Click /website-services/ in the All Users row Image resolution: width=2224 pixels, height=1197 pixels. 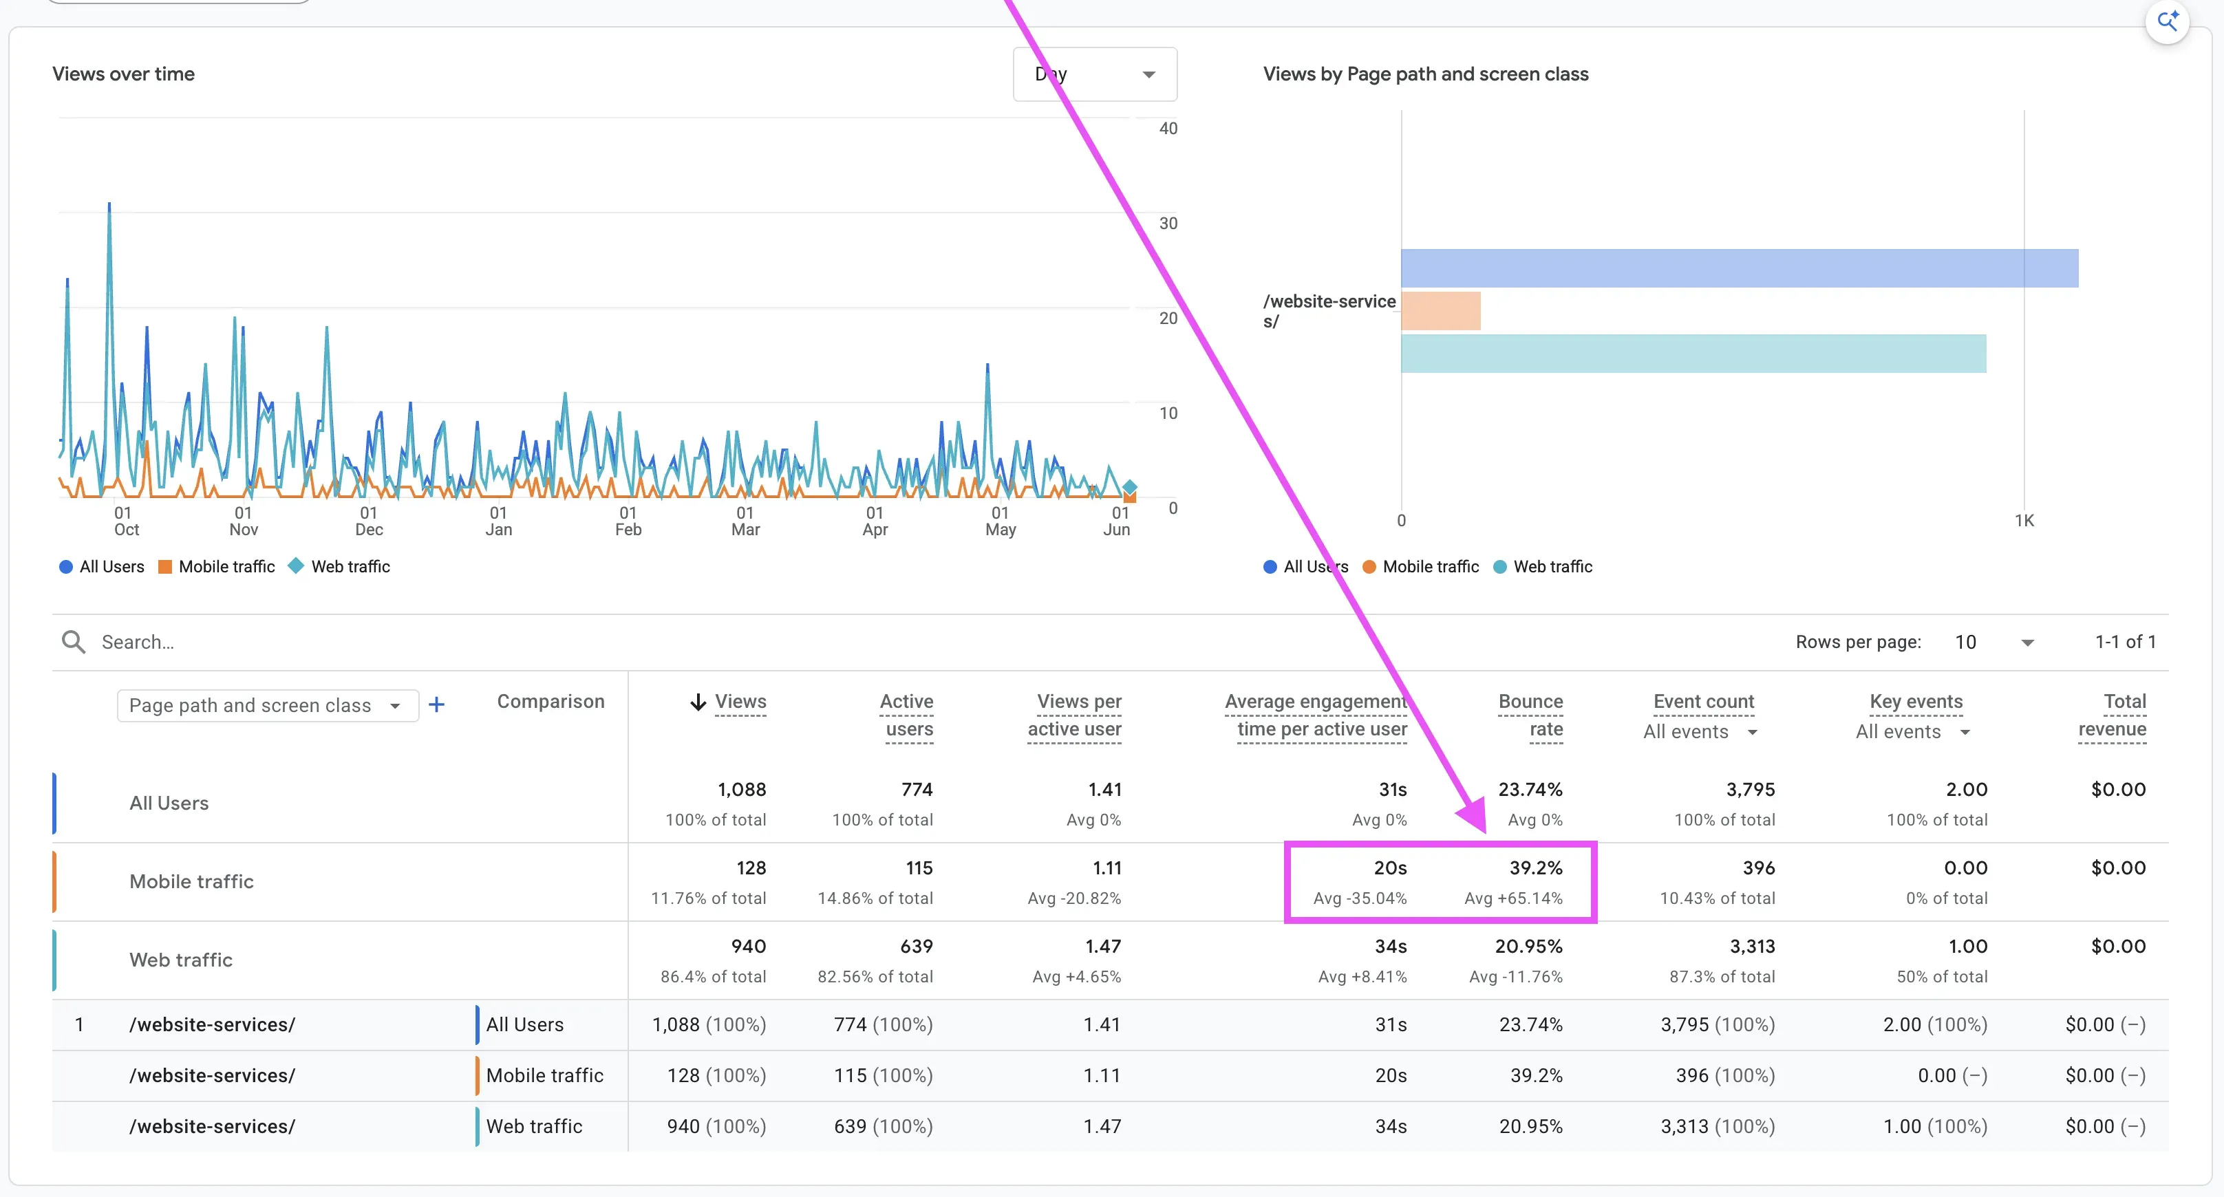(x=213, y=1025)
